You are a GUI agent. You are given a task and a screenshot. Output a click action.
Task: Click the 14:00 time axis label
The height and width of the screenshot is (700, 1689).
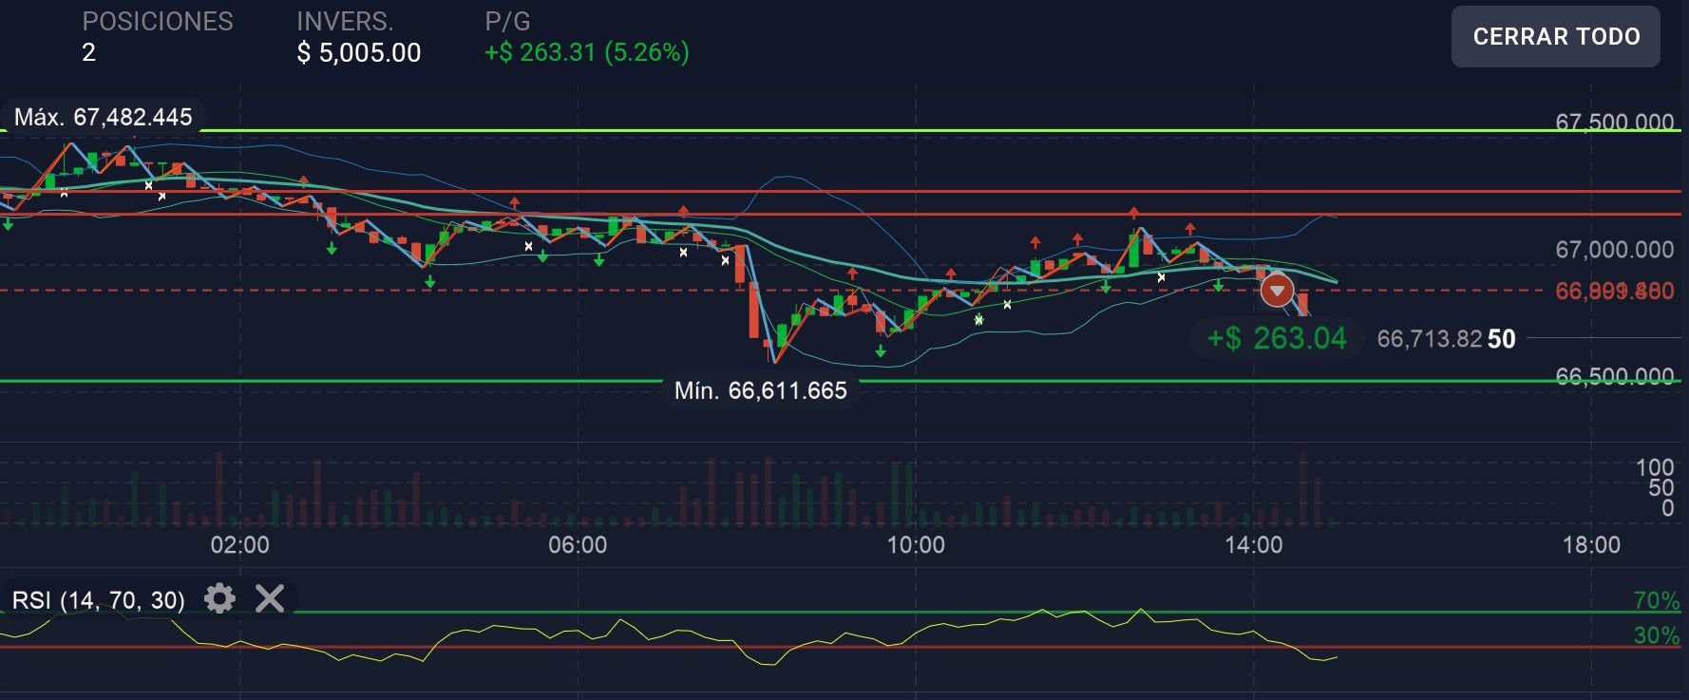pos(1253,544)
